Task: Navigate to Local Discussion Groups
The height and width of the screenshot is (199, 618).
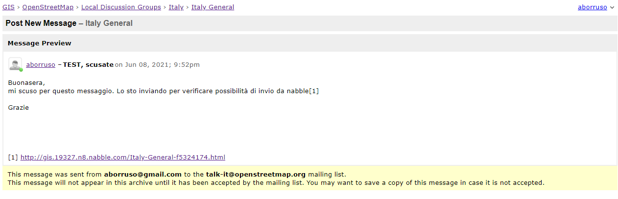Action: [121, 7]
